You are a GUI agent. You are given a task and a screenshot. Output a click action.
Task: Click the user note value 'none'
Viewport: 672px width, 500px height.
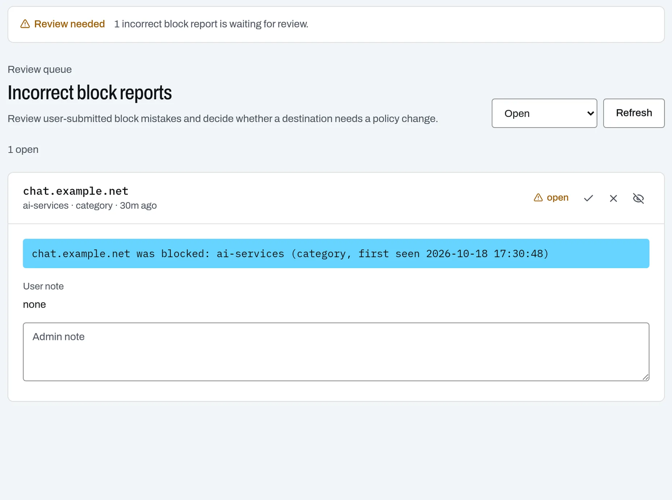(x=34, y=304)
